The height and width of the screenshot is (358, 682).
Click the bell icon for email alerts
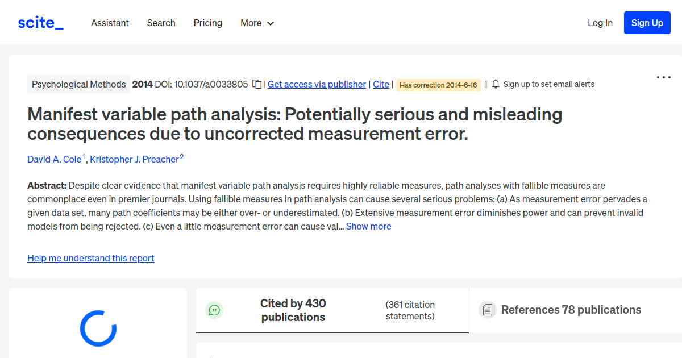click(x=495, y=84)
